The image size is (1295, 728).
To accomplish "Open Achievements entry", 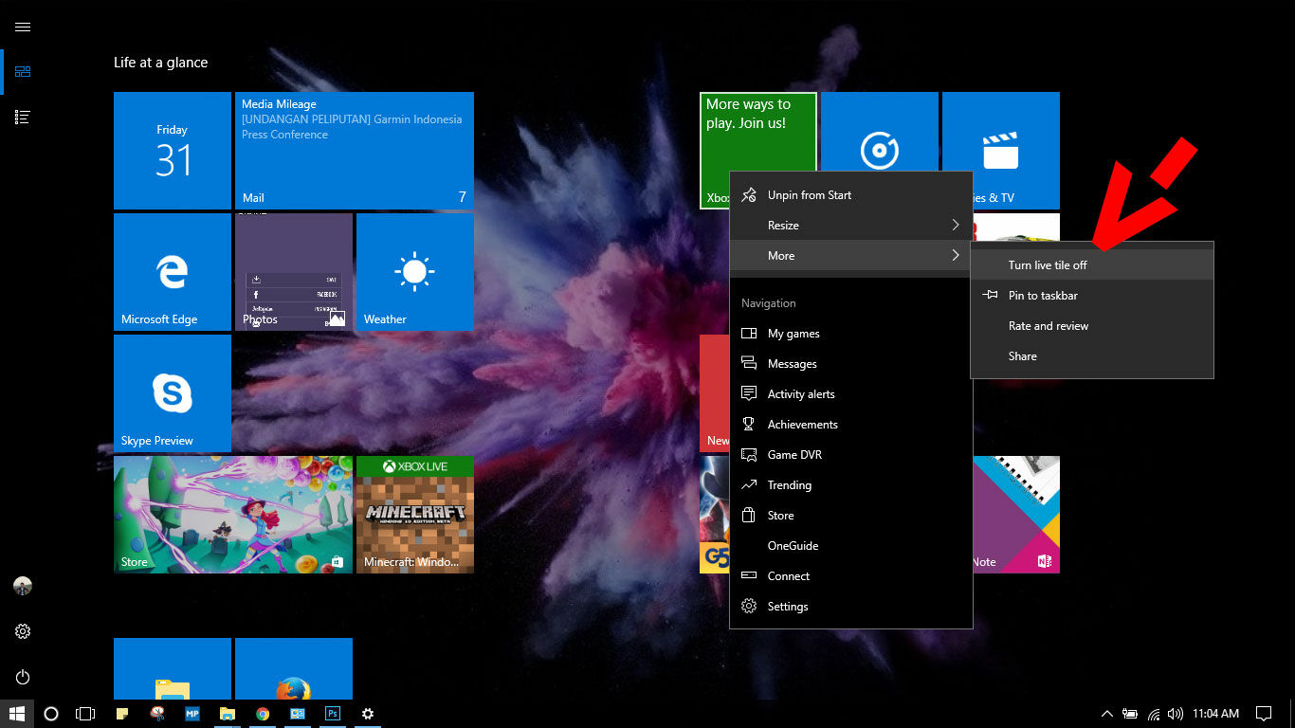I will tap(851, 425).
